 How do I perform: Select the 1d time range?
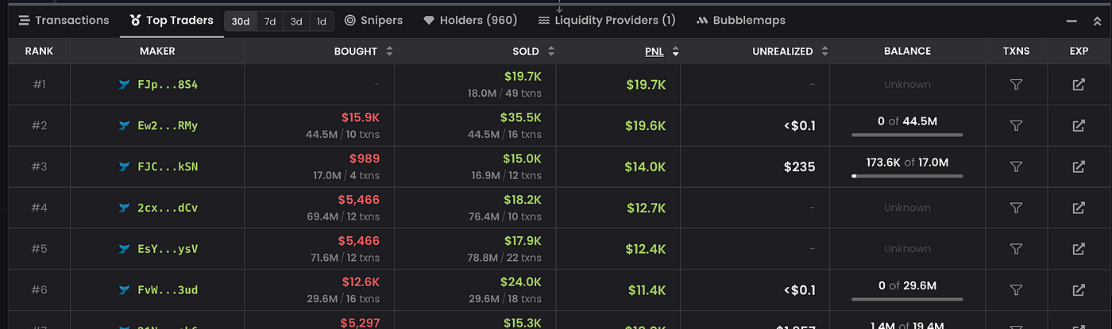(x=322, y=21)
